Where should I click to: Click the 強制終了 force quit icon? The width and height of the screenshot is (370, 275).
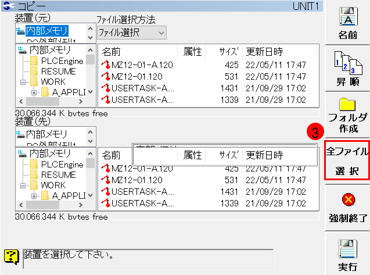(349, 200)
